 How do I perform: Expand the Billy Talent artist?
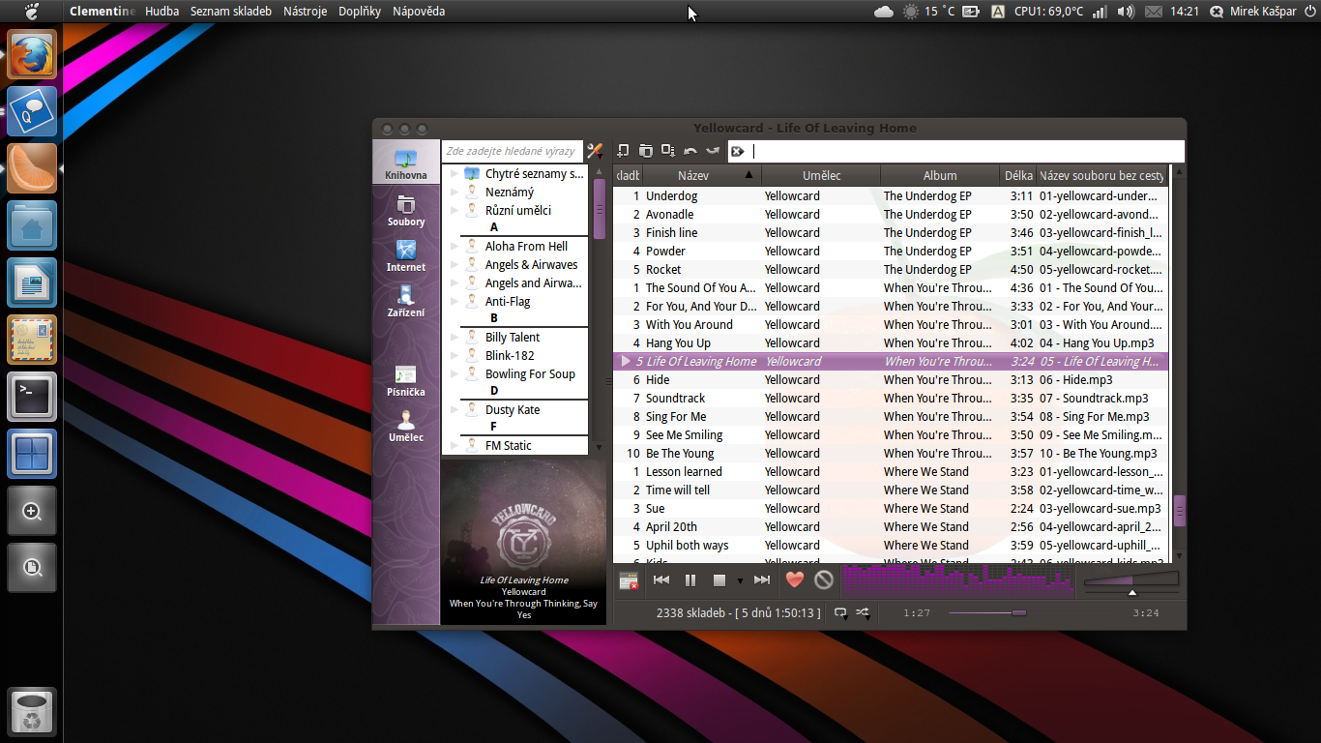[455, 338]
